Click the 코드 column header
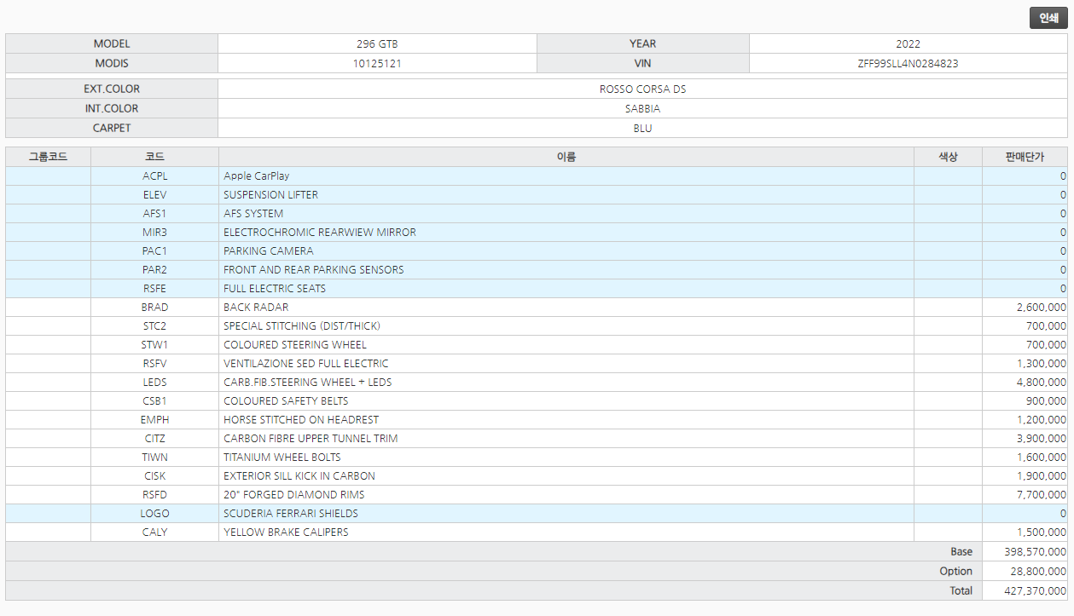Viewport: 1074px width, 616px height. tap(154, 157)
